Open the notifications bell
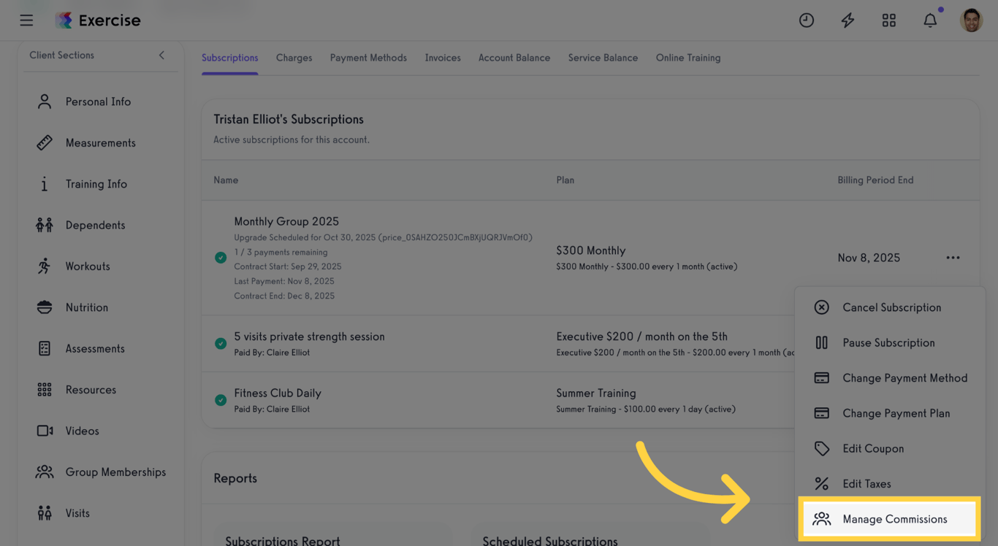This screenshot has height=546, width=998. 930,20
